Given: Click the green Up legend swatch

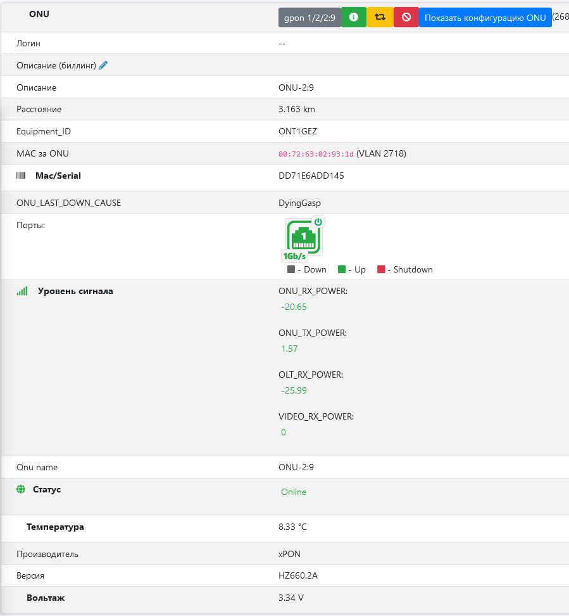Looking at the screenshot, I should coord(342,269).
